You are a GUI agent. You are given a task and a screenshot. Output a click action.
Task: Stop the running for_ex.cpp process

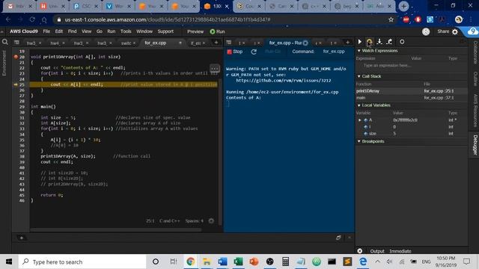pos(235,52)
